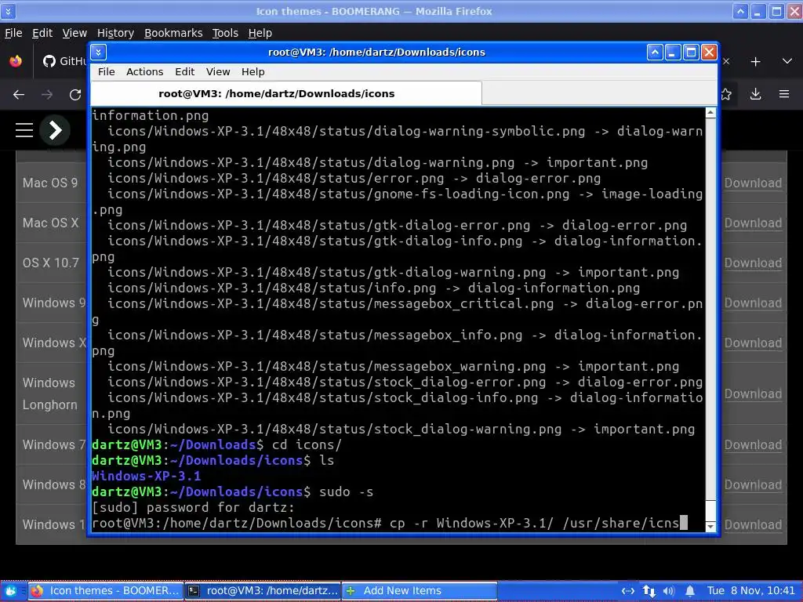This screenshot has width=803, height=602.
Task: Click the up-down arrows network tray icon
Action: coord(649,591)
